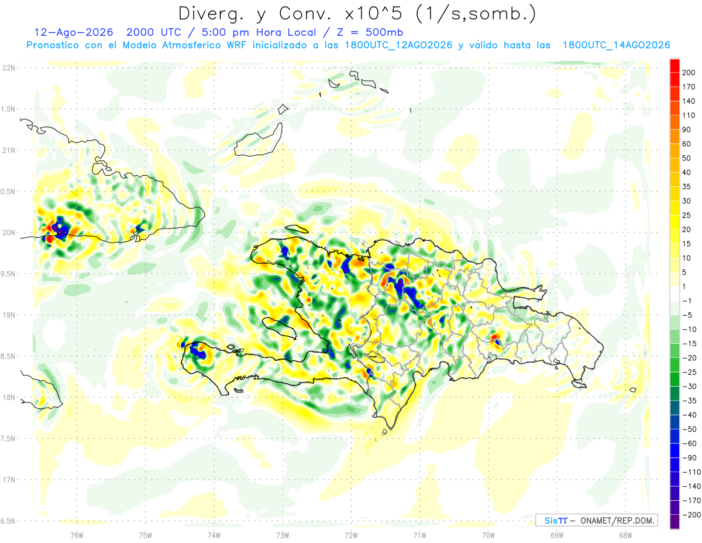Click the positive legend value '40'
Screen dimensions: 702x543
coord(687,172)
